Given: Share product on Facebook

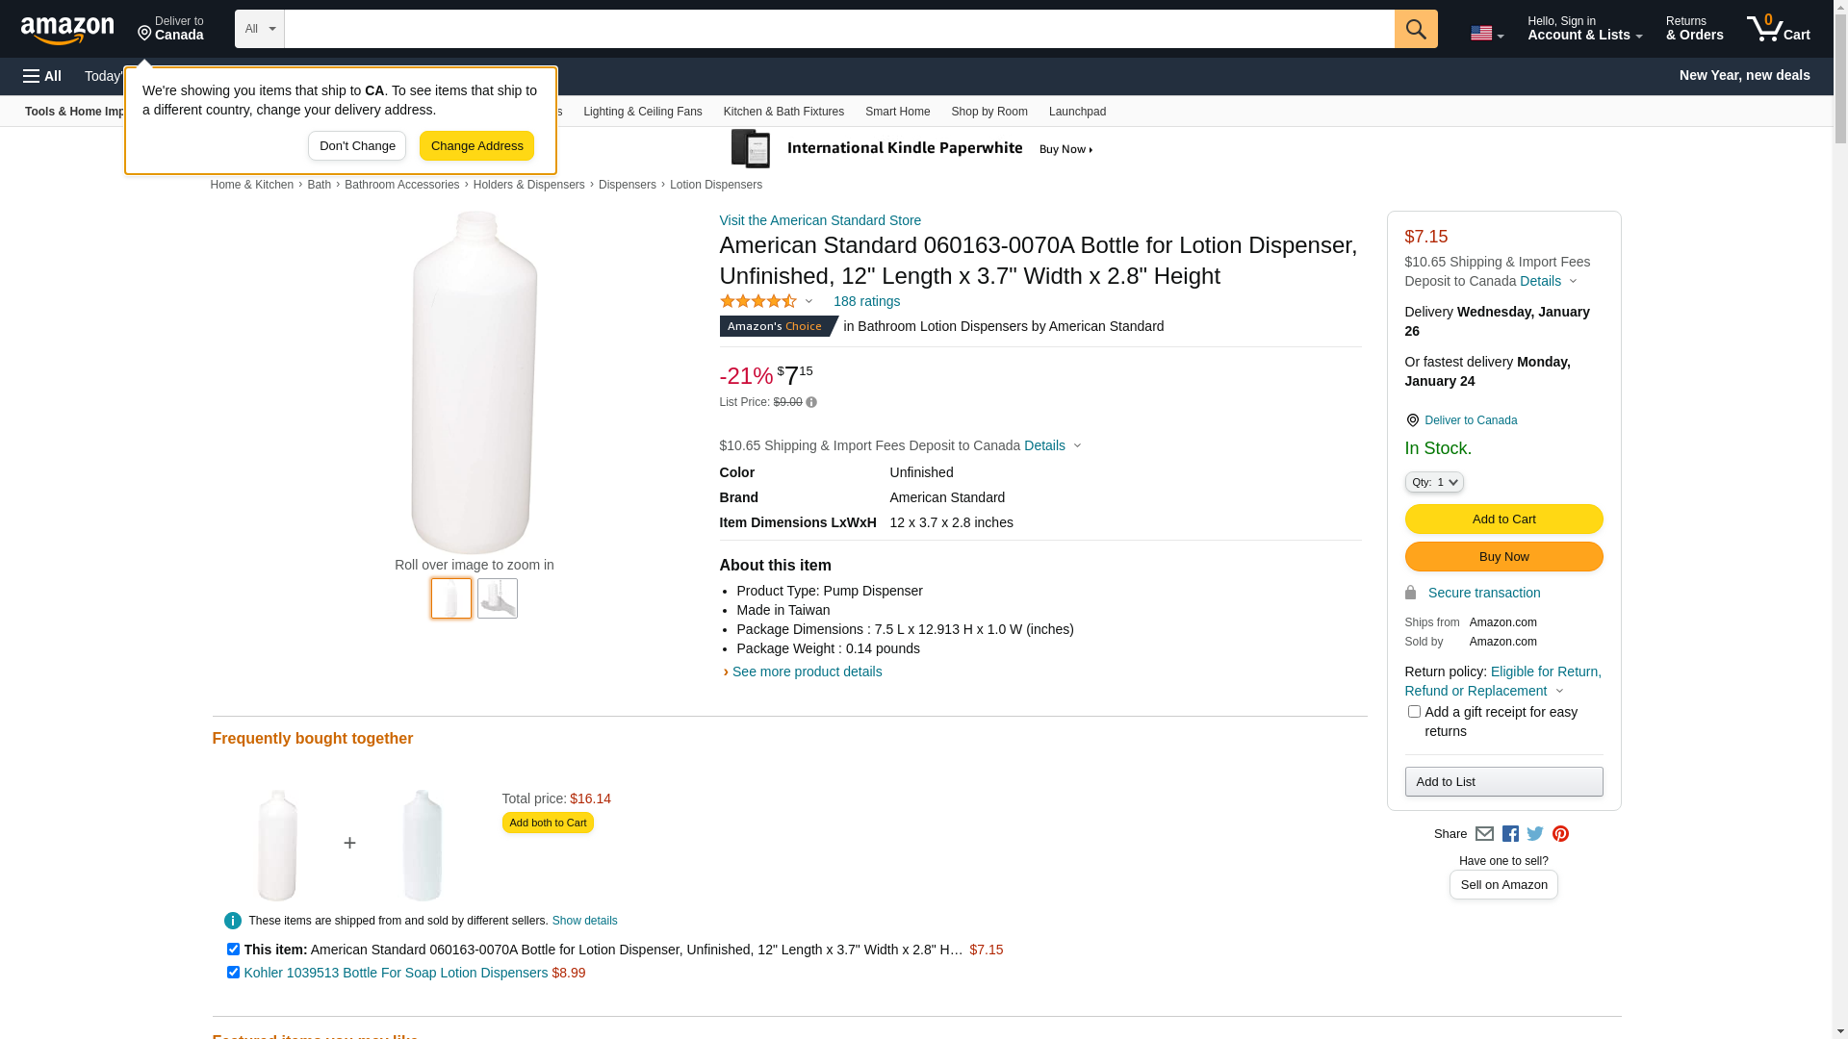Looking at the screenshot, I should [x=1510, y=834].
